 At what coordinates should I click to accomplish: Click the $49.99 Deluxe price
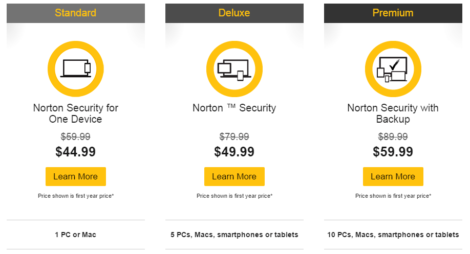tap(234, 152)
